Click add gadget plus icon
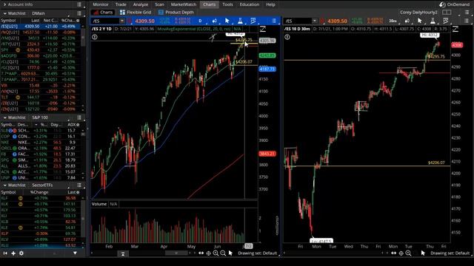The image size is (474, 266). click(x=13, y=253)
